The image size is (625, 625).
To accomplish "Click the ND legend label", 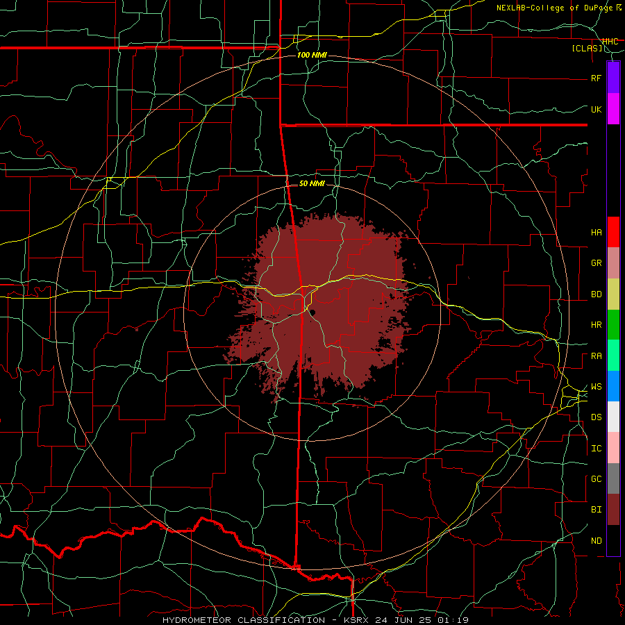I will 596,541.
